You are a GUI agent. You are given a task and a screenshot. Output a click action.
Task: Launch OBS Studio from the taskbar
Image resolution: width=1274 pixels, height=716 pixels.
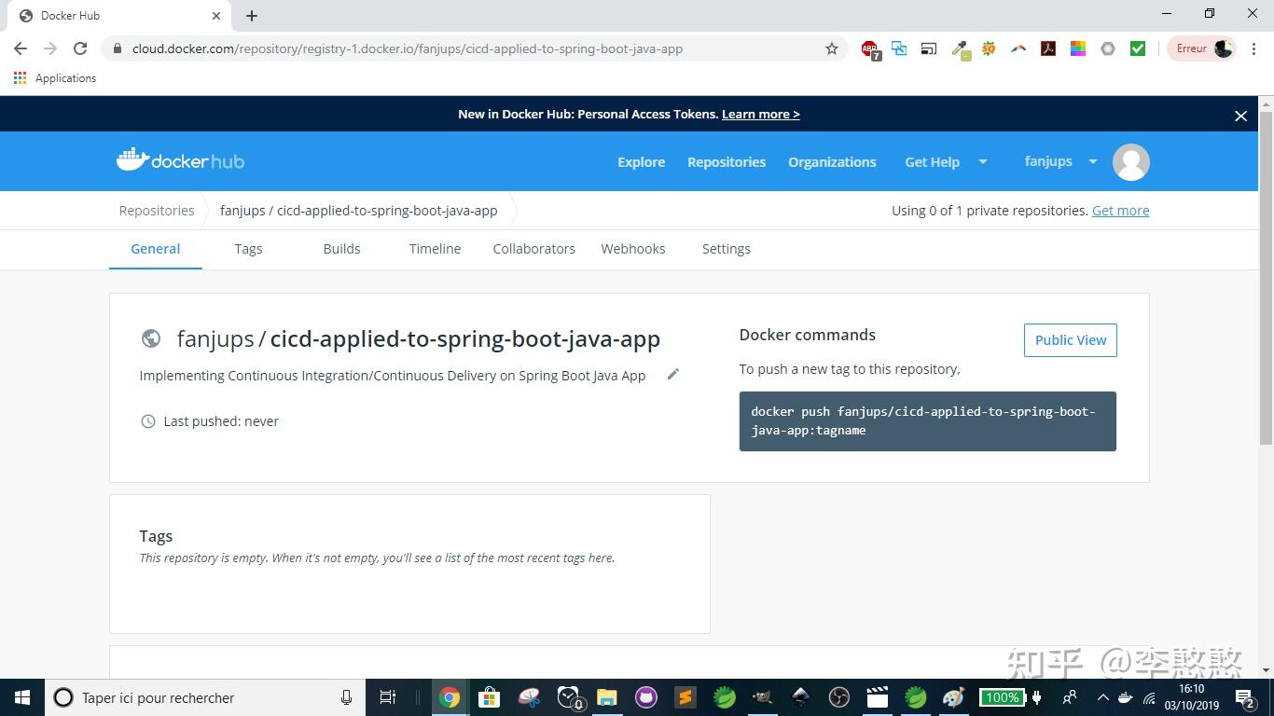(838, 697)
